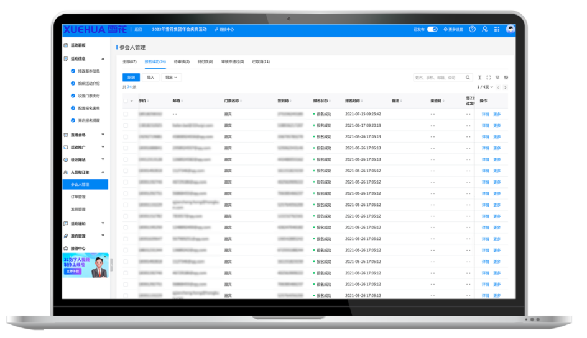Click the row height toolbar icon
Viewport: 587px width, 338px height.
click(x=479, y=78)
